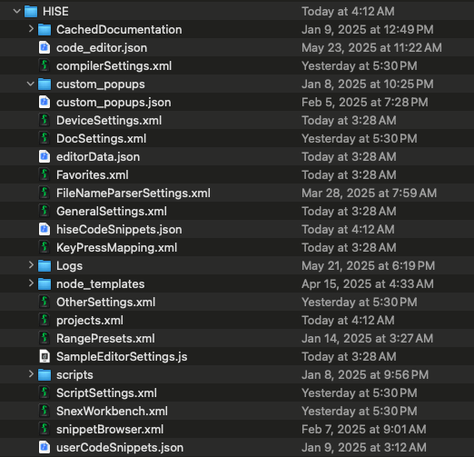This screenshot has height=457, width=474.
Task: Click the editorData.json file icon
Action: [44, 156]
